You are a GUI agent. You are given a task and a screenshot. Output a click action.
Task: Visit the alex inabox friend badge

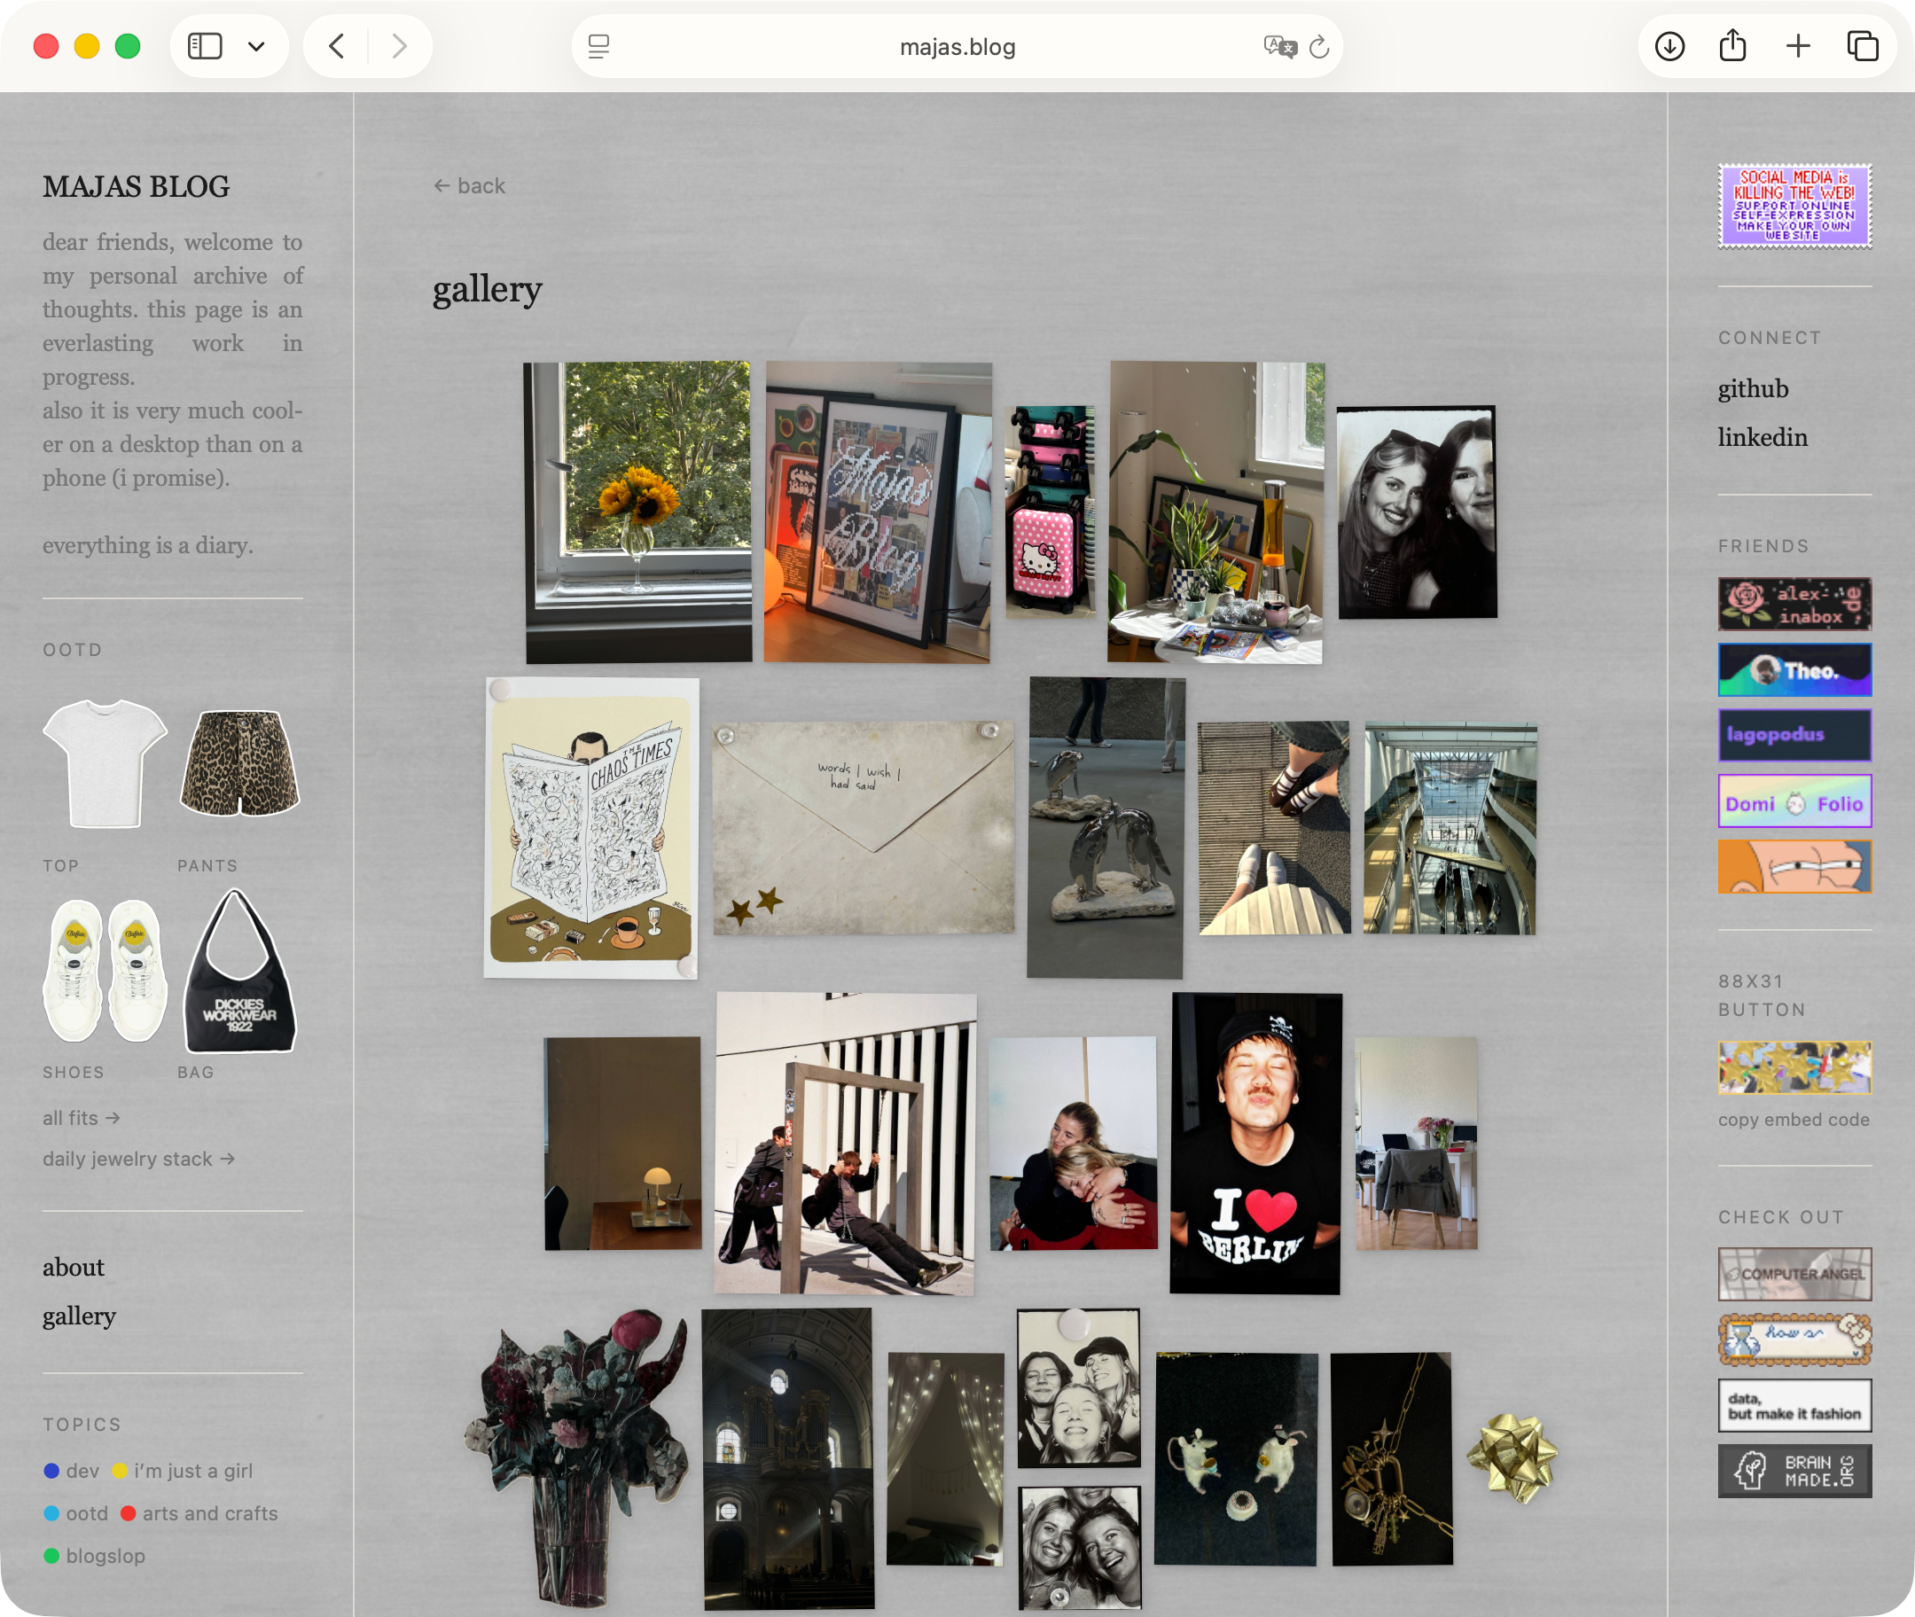coord(1795,604)
